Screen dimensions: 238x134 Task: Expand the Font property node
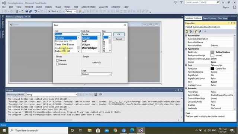pos(186,66)
